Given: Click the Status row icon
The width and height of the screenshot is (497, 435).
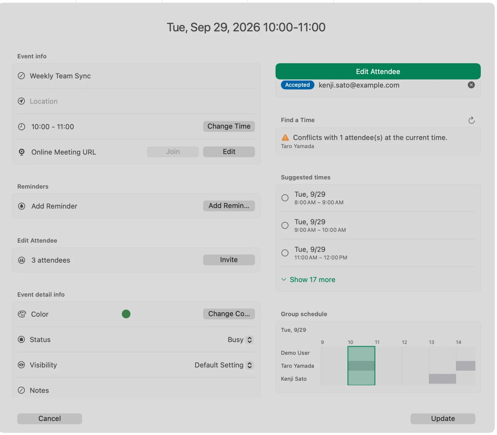Looking at the screenshot, I should (x=21, y=340).
